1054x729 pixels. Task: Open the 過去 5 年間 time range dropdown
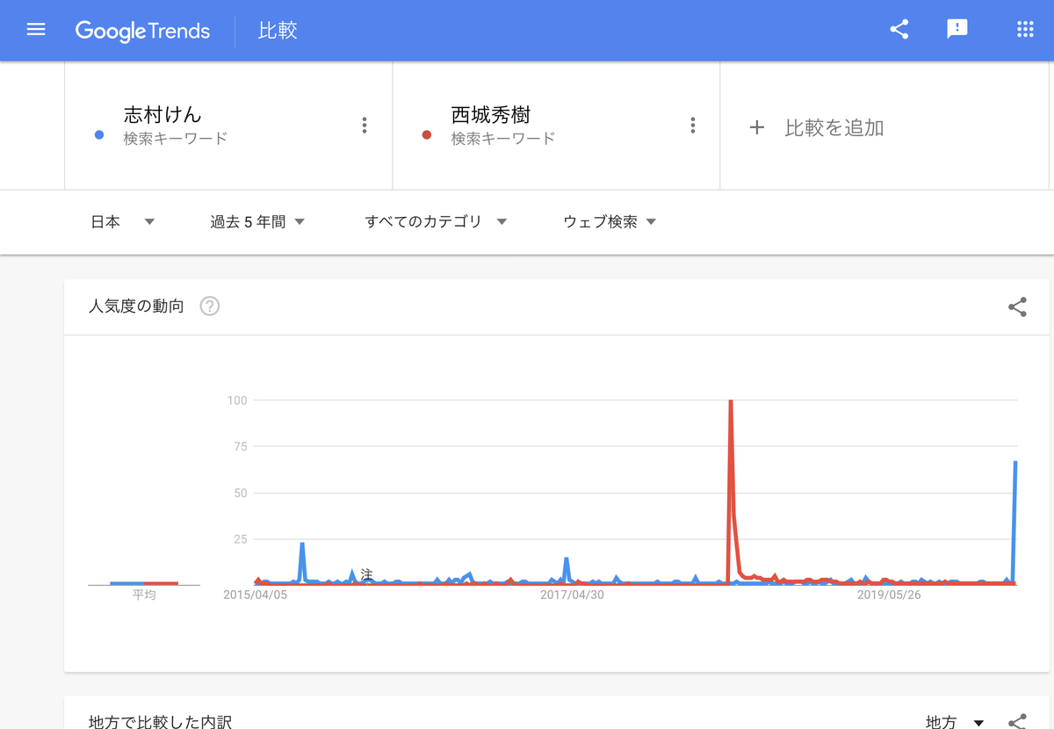click(x=258, y=222)
